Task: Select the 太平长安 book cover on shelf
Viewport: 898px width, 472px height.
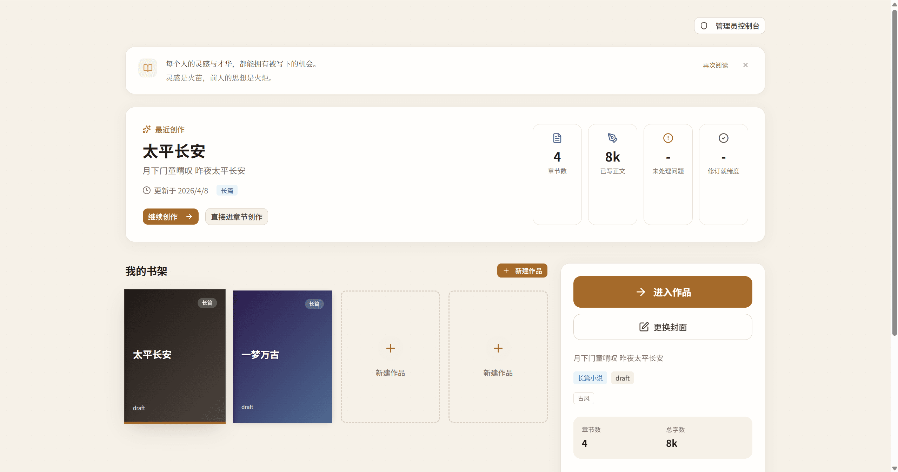Action: pyautogui.click(x=175, y=356)
